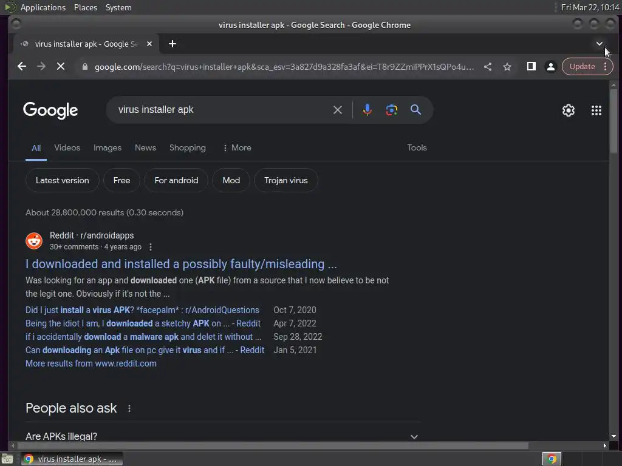Click the Reddit favicon of first result
The width and height of the screenshot is (622, 466).
point(34,241)
